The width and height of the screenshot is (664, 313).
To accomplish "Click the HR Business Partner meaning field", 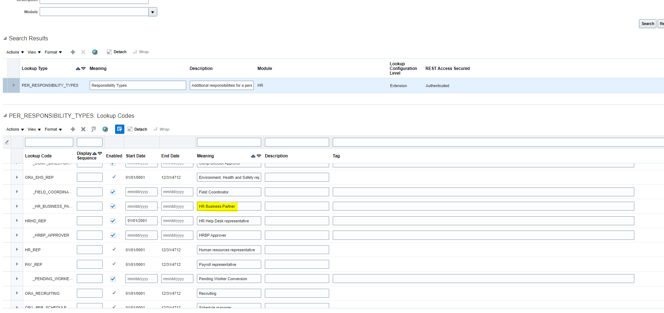I will click(x=229, y=206).
